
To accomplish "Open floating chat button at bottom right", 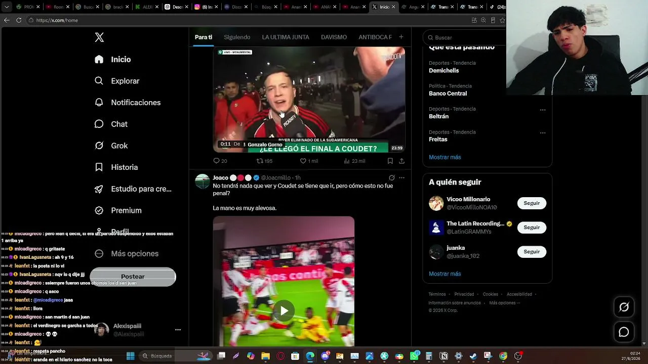I will pos(624,332).
